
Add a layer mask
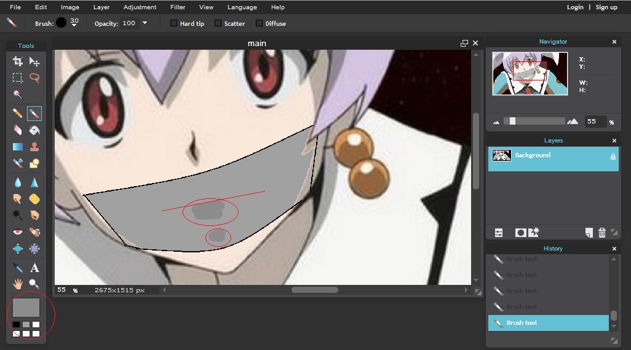click(520, 233)
